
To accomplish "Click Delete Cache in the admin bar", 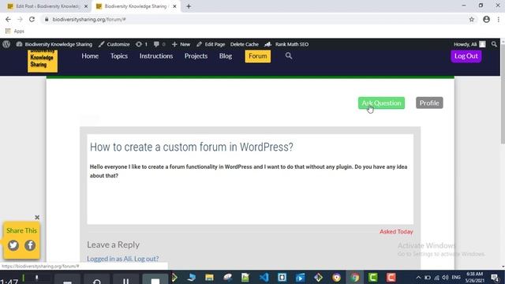I will coord(245,44).
